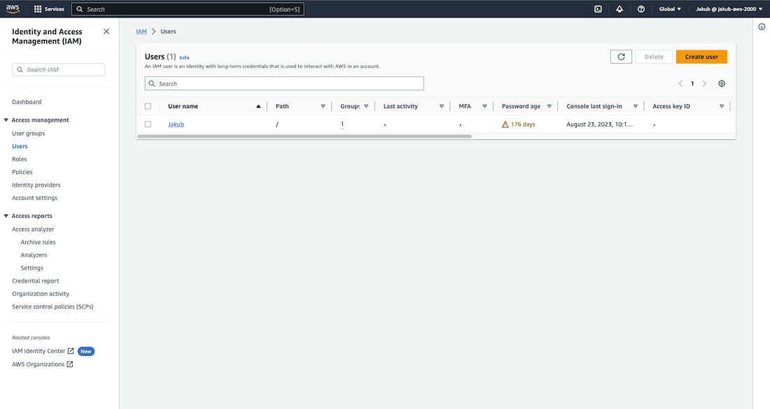Open table preferences gear icon
The width and height of the screenshot is (770, 409).
722,84
